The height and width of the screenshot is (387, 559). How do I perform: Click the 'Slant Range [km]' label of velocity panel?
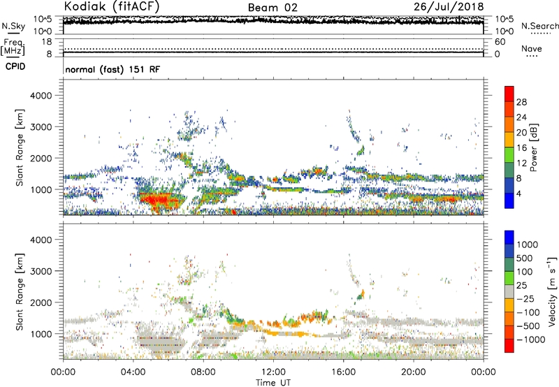coord(20,291)
